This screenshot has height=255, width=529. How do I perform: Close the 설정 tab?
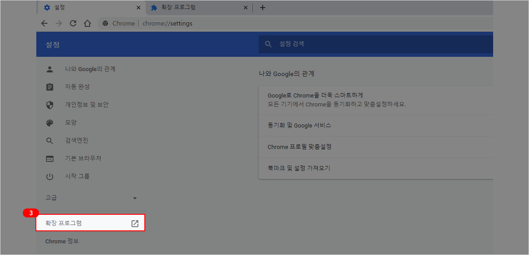pos(138,8)
